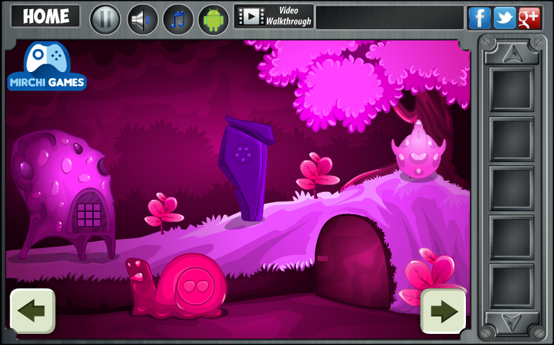554x345 pixels.
Task: Share on Google Plus
Action: click(529, 17)
